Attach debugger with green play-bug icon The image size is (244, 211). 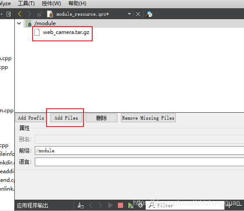coord(130,205)
